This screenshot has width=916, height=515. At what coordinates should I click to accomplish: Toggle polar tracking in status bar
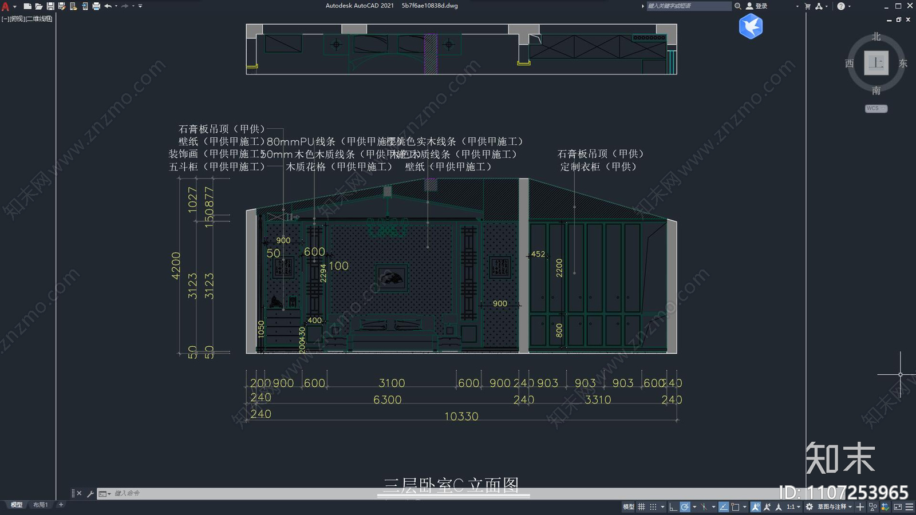(x=685, y=507)
